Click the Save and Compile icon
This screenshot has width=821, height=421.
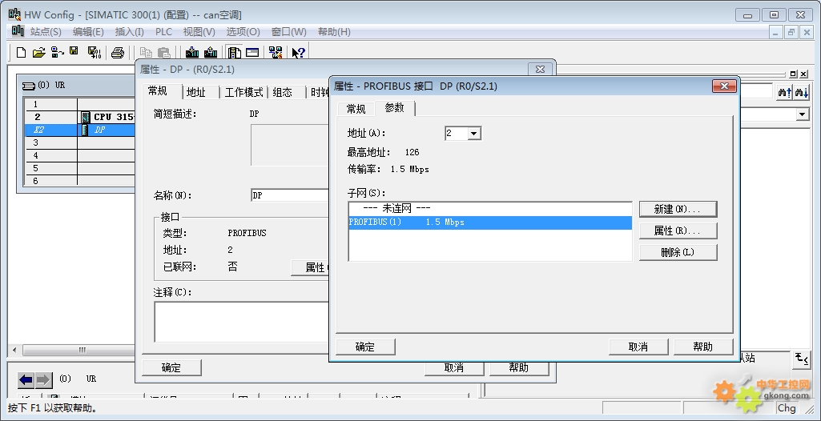[94, 53]
